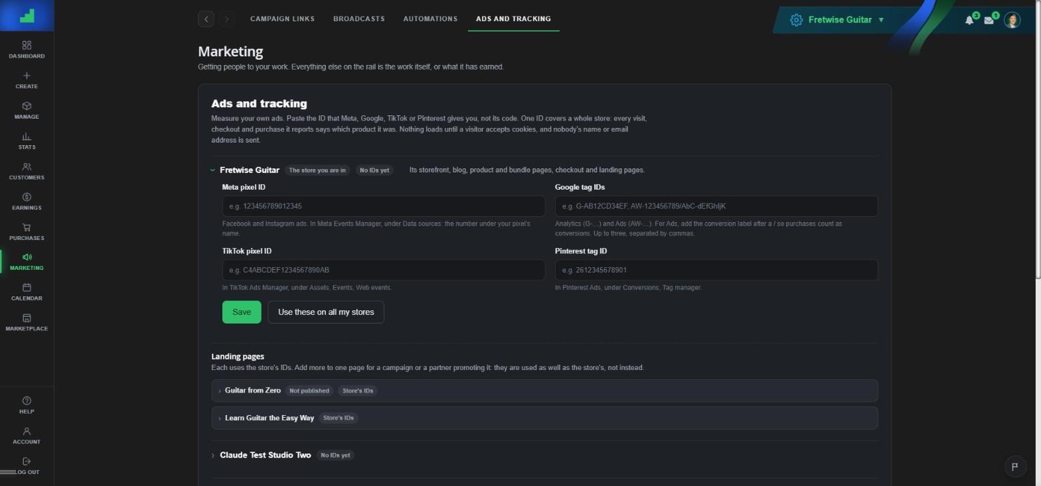Open the Manage cube icon
Image resolution: width=1041 pixels, height=486 pixels.
[27, 106]
